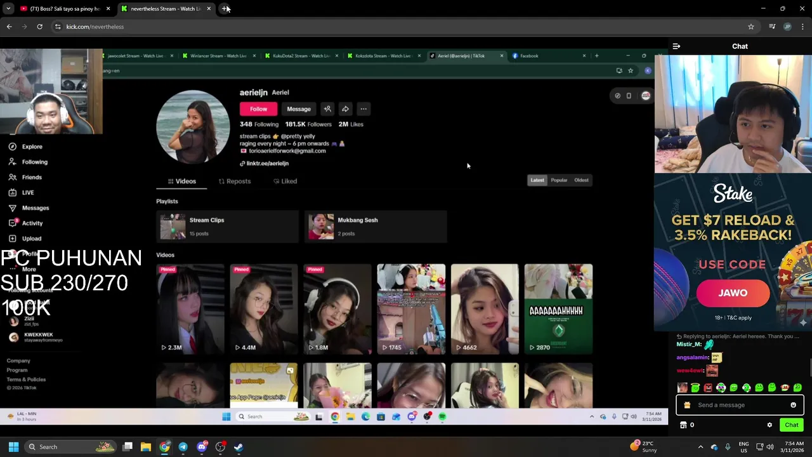
Task: Open Messages in the TikTok sidebar
Action: click(x=29, y=208)
